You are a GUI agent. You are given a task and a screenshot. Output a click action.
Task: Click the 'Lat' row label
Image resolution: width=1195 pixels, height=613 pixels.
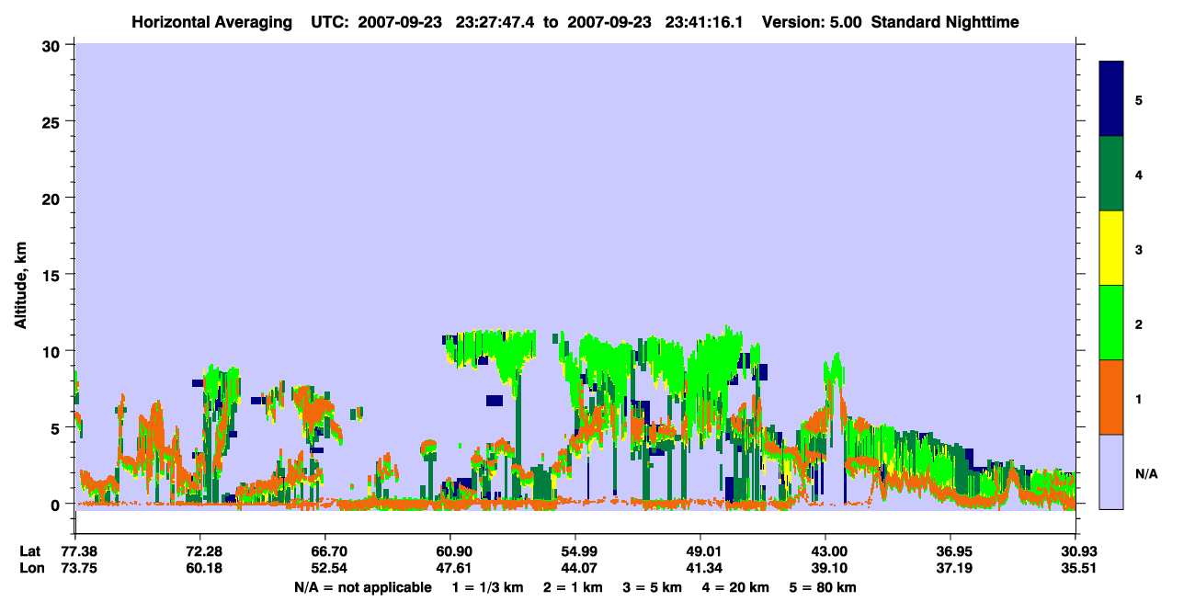30,551
